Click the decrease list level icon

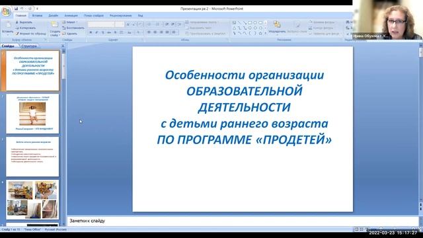[167, 24]
